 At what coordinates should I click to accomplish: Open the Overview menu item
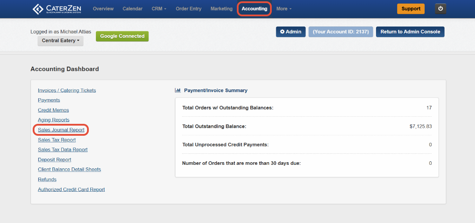[x=103, y=9]
